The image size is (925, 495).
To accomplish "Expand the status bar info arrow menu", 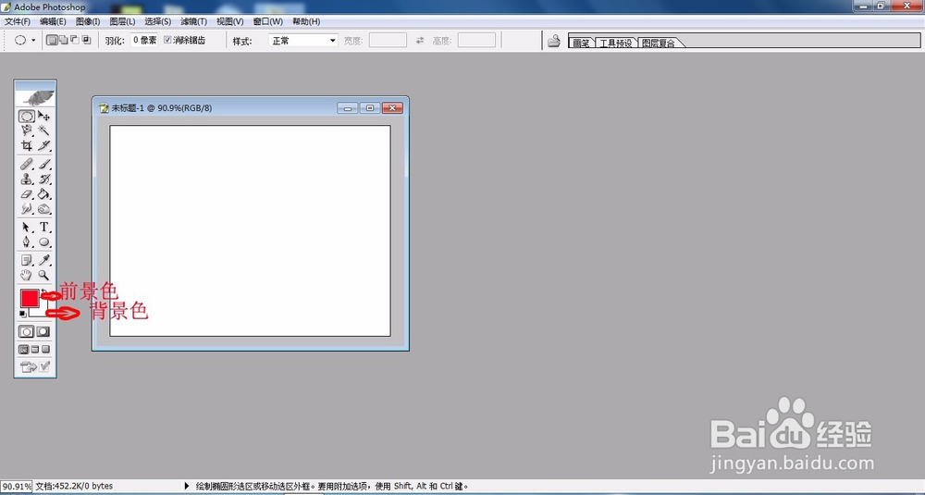I will 187,486.
